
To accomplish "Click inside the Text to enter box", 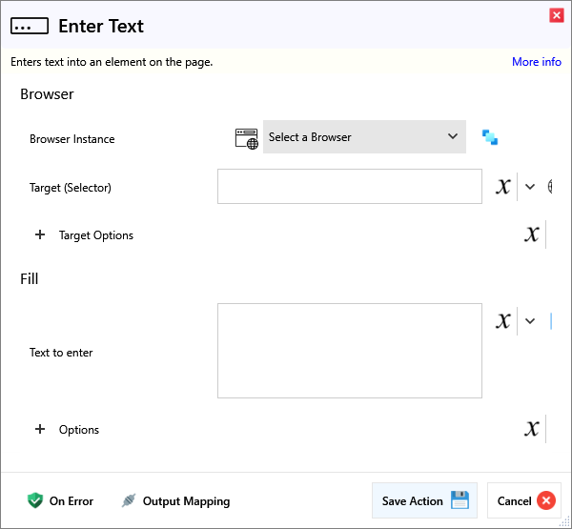I will pos(349,351).
